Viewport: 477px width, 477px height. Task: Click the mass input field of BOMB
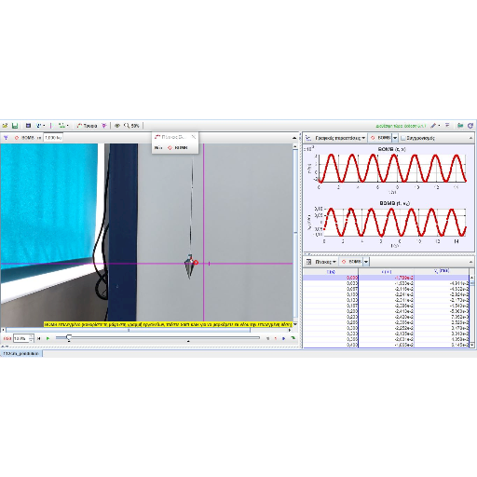(53, 138)
